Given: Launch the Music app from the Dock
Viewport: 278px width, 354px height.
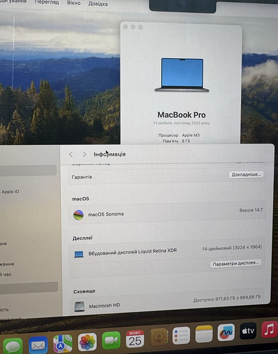Looking at the screenshot, I should tap(270, 329).
